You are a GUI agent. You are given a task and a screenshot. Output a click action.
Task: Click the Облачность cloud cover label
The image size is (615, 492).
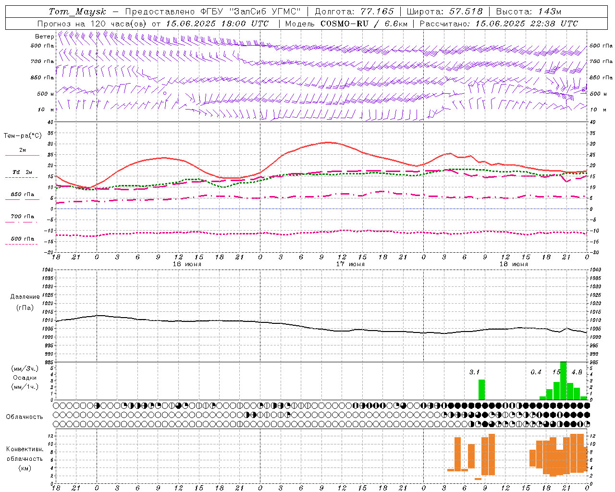(25, 417)
